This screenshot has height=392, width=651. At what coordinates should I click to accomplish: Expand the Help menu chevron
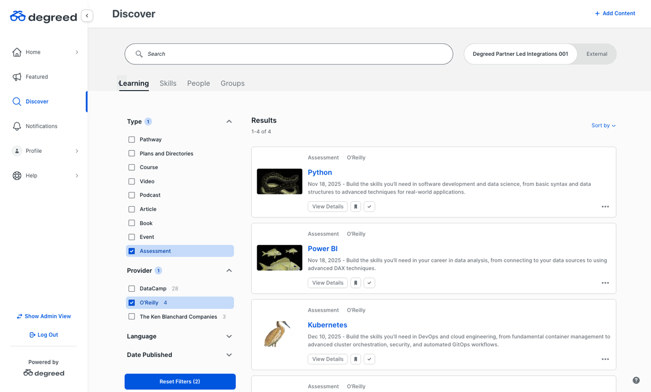coord(76,176)
